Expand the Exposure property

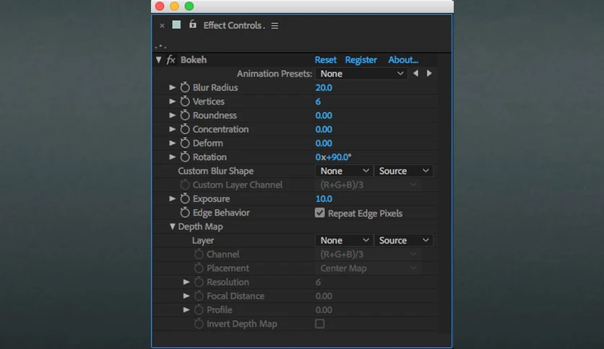point(172,198)
